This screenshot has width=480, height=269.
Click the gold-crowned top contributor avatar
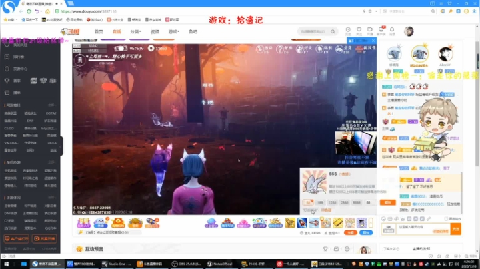(x=419, y=54)
